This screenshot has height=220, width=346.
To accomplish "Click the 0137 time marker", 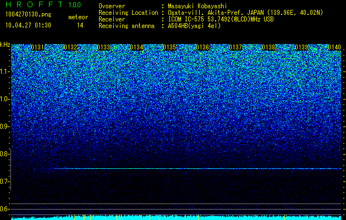I will click(x=235, y=47).
